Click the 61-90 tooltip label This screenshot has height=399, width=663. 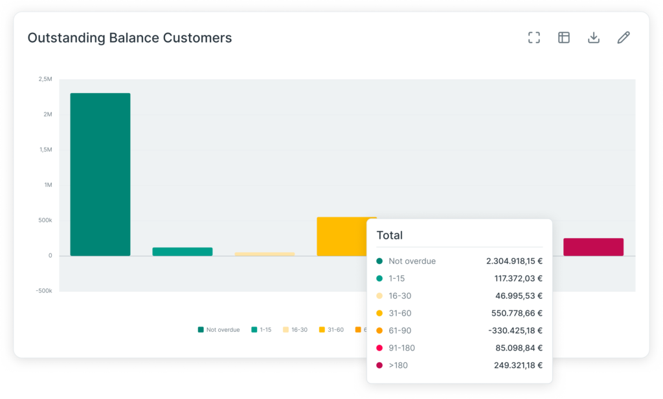(x=399, y=330)
